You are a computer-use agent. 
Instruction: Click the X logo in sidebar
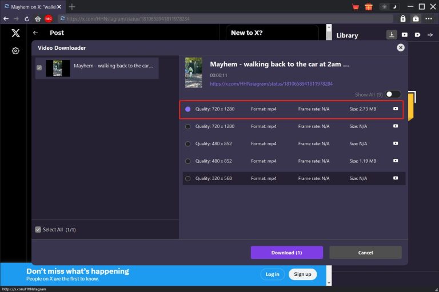(x=15, y=33)
